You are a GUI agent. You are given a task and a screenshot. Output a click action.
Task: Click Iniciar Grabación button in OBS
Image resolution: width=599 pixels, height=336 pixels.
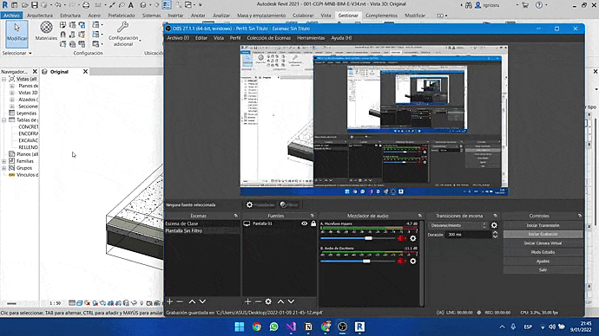543,235
